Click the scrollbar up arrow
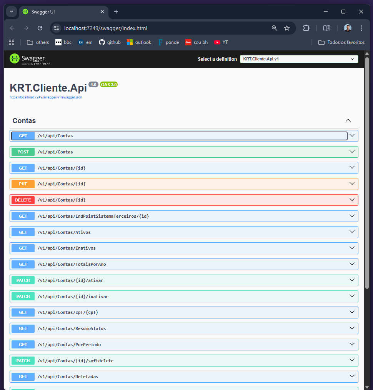The height and width of the screenshot is (390, 373). click(367, 53)
